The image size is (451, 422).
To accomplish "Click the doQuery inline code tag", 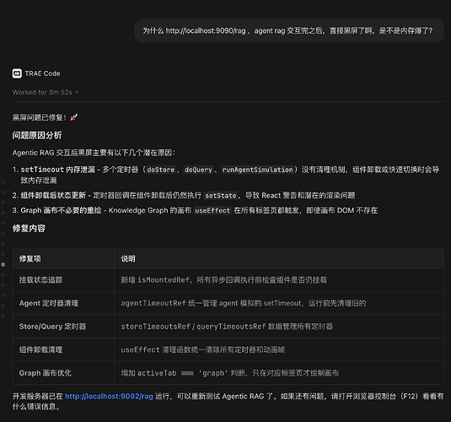I will [198, 170].
